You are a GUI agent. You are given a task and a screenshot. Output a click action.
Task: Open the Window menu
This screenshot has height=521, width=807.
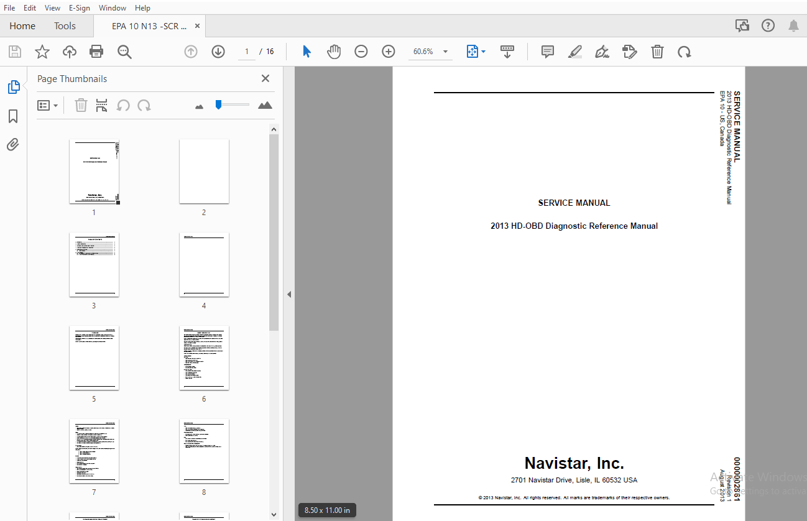[113, 7]
